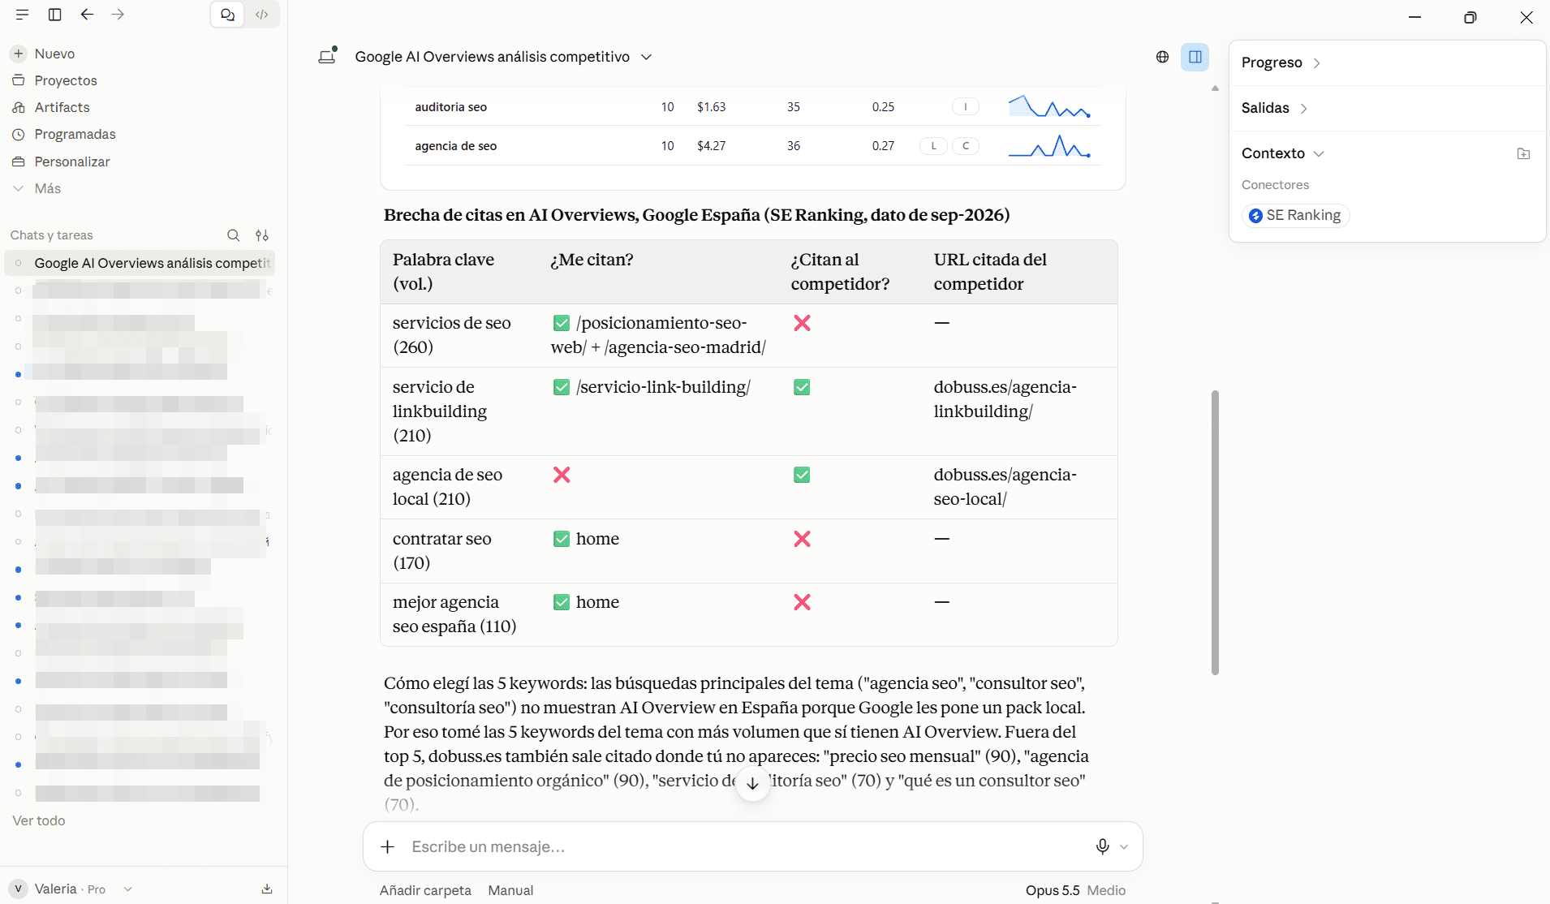The width and height of the screenshot is (1550, 904).
Task: Switch to code mode icon
Action: coord(262,15)
